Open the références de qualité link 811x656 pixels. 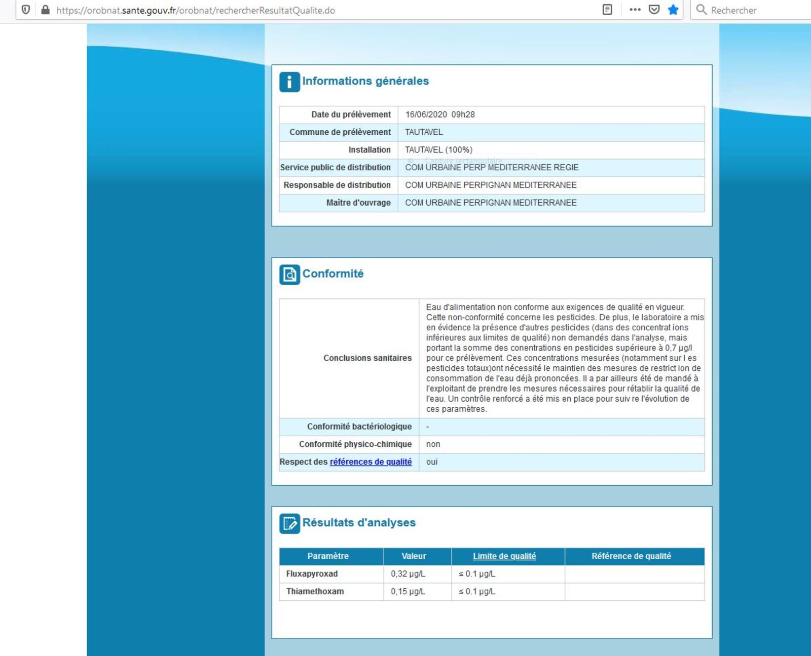pyautogui.click(x=371, y=462)
